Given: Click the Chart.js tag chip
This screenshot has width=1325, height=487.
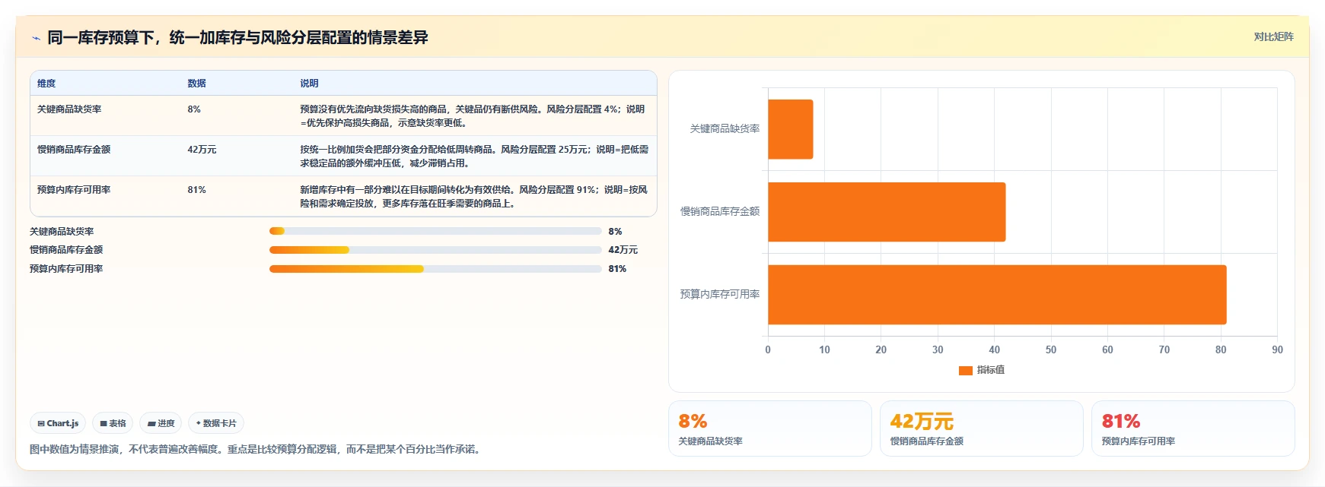Looking at the screenshot, I should click(x=58, y=423).
